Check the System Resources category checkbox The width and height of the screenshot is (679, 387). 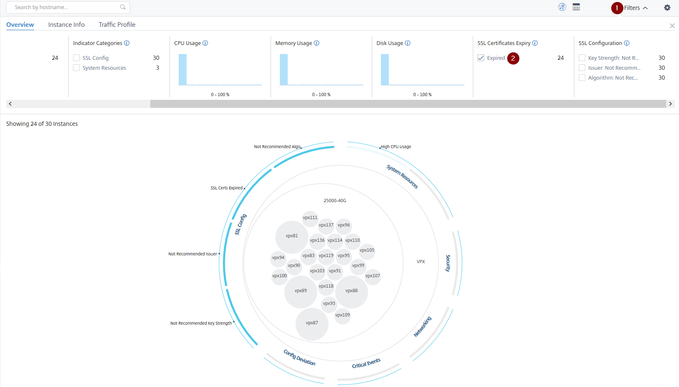pos(76,68)
